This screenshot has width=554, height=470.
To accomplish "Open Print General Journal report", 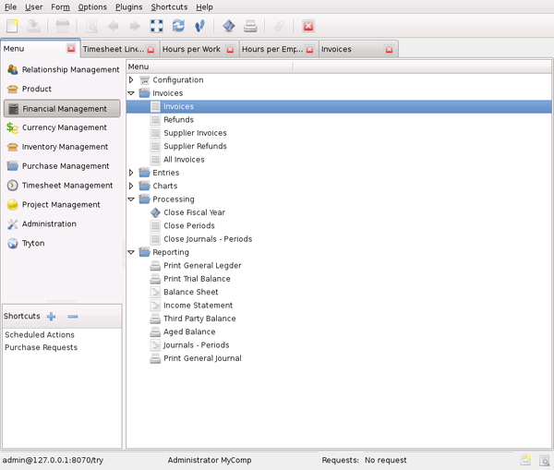I will click(202, 358).
